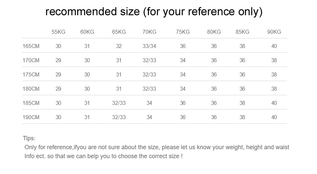The image size is (317, 174).
Task: Click the 80KG column header
Action: [214, 32]
